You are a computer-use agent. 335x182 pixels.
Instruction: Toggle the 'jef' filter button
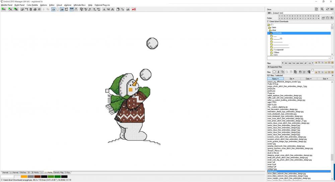[305, 63]
